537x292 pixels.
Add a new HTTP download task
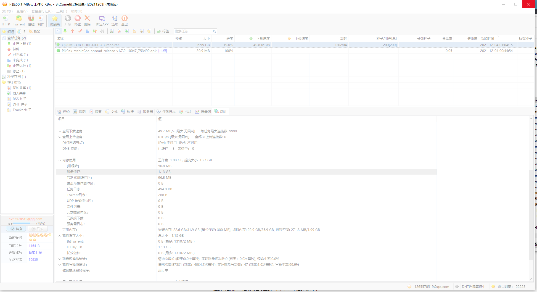point(6,20)
